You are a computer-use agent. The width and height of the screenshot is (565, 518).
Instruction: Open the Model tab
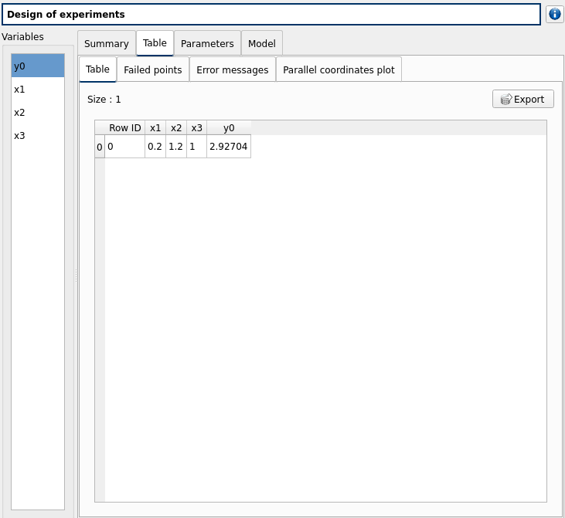pos(261,44)
